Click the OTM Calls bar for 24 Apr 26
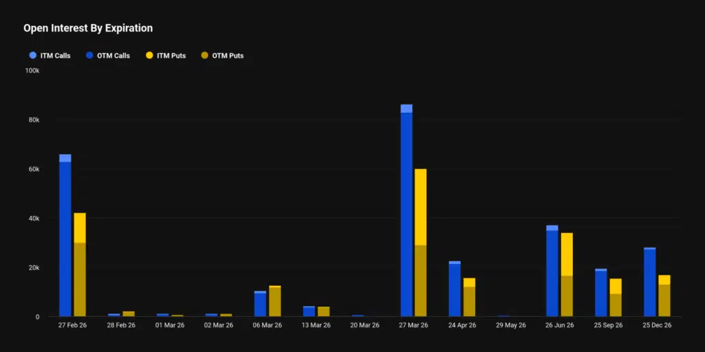 point(454,290)
